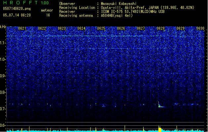Click the 1.0 kHz axis label
The height and width of the screenshot is (132, 208).
(3, 59)
